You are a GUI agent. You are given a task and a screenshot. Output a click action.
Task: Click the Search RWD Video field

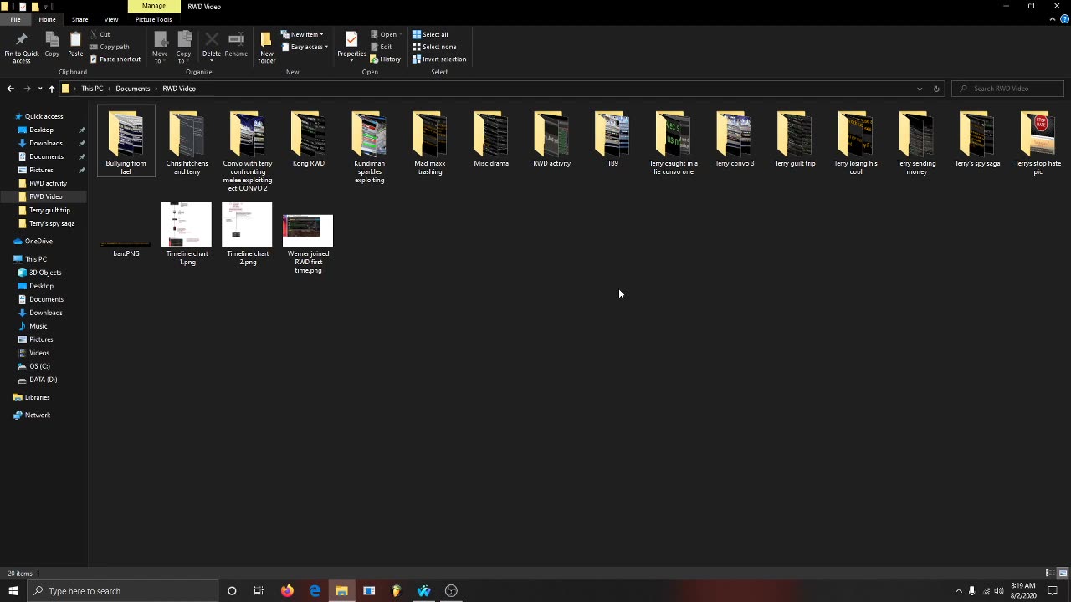[1007, 89]
